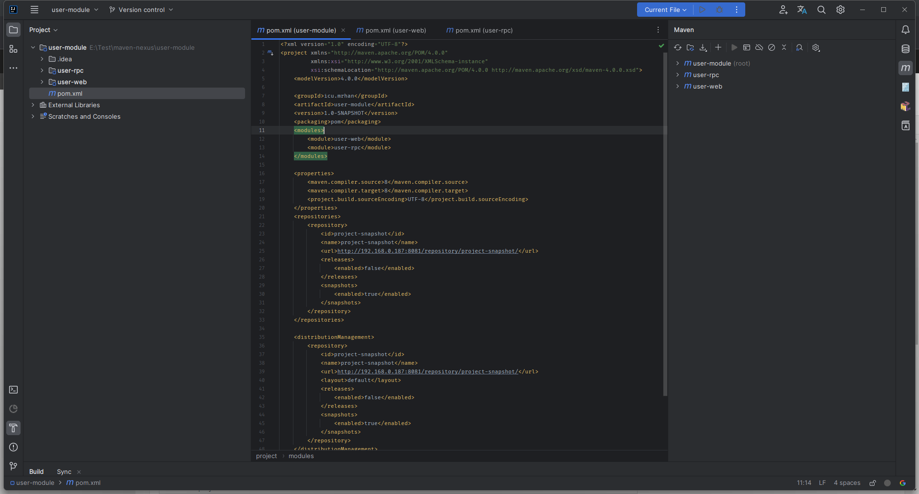Open the Git tool window icon
This screenshot has width=919, height=494.
[13, 466]
